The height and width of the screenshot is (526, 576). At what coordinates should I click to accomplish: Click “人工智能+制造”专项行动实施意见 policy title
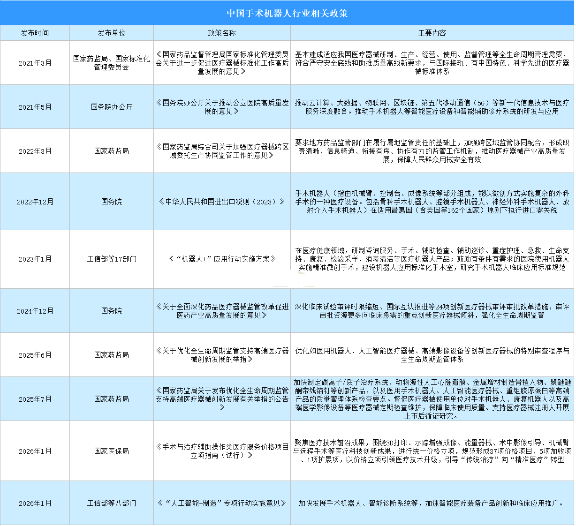[222, 503]
